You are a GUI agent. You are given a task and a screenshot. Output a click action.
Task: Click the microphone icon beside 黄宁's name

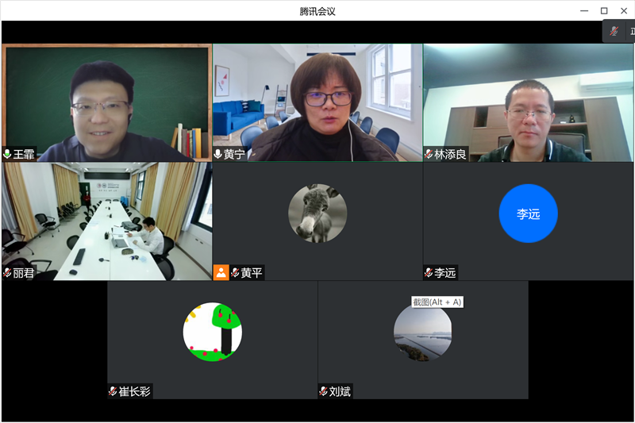tap(218, 154)
